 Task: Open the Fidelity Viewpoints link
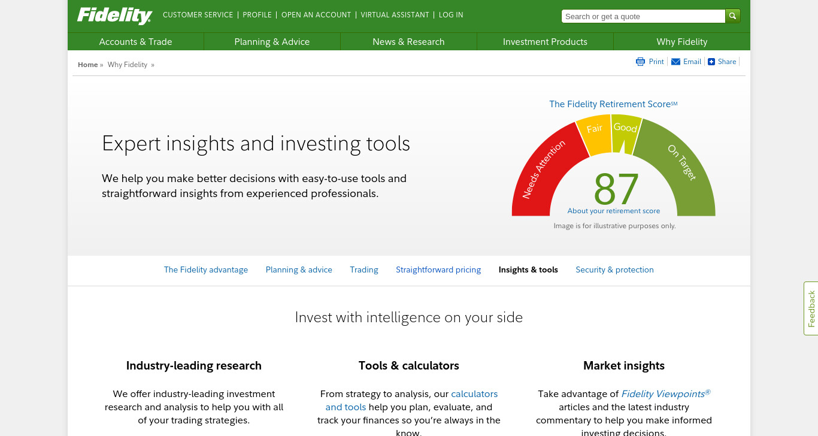(665, 394)
